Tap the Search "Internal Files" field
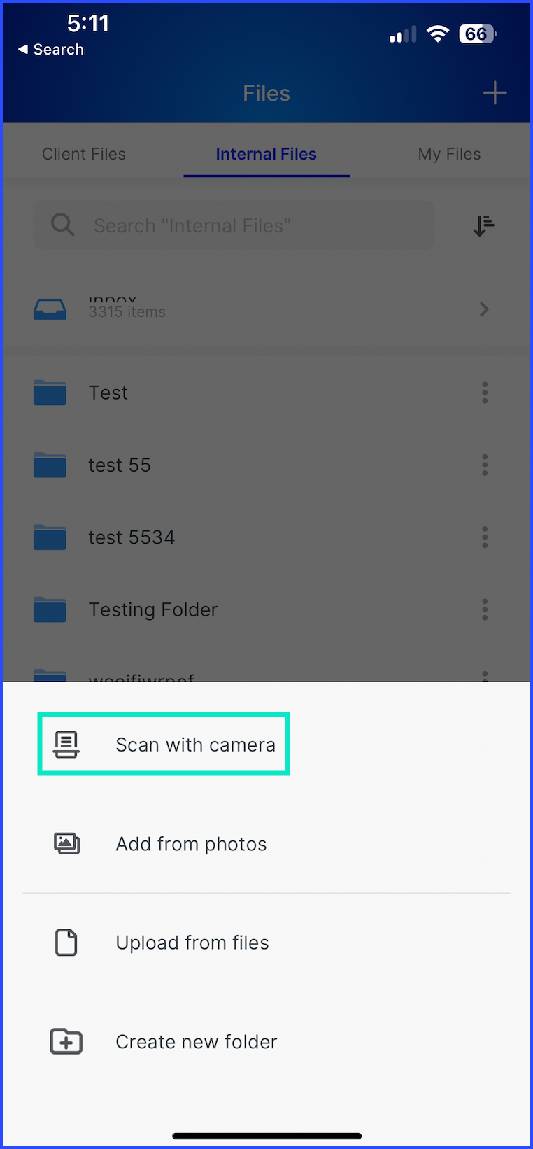 [234, 225]
